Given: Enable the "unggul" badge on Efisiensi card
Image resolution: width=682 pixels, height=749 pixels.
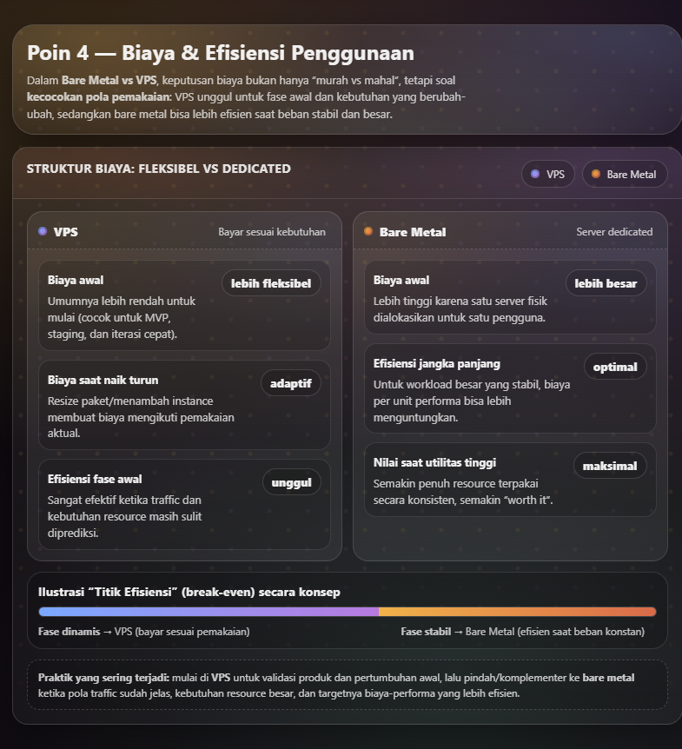Looking at the screenshot, I should (x=291, y=481).
